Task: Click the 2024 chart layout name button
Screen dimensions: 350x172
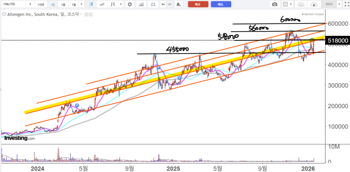Action: click(329, 4)
